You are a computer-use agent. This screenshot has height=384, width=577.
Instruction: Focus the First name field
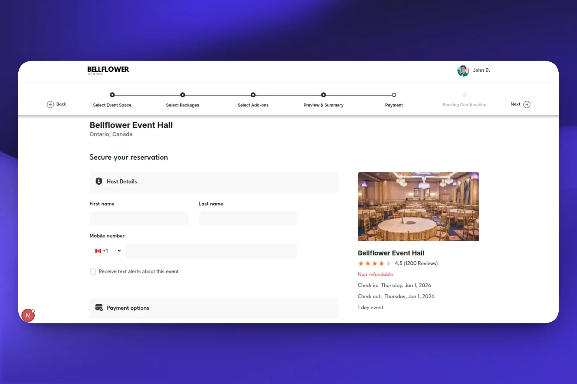(139, 219)
